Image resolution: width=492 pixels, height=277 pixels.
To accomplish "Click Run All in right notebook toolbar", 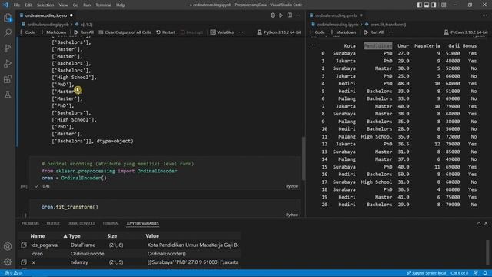I will [x=374, y=32].
